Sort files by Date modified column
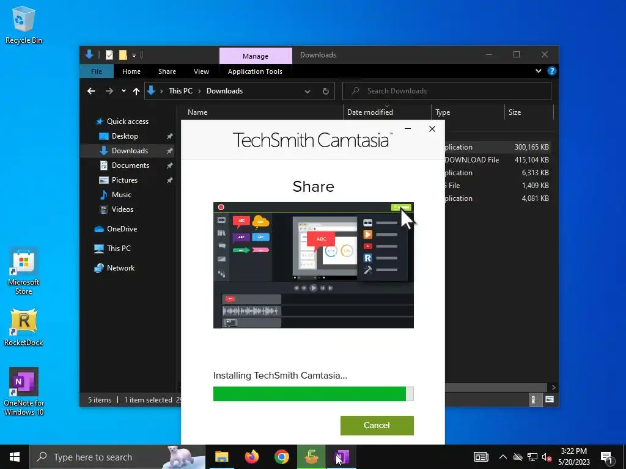Viewport: 626px width, 469px height. point(370,112)
